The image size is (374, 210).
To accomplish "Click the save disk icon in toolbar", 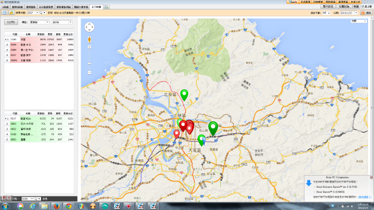I will click(x=5, y=13).
